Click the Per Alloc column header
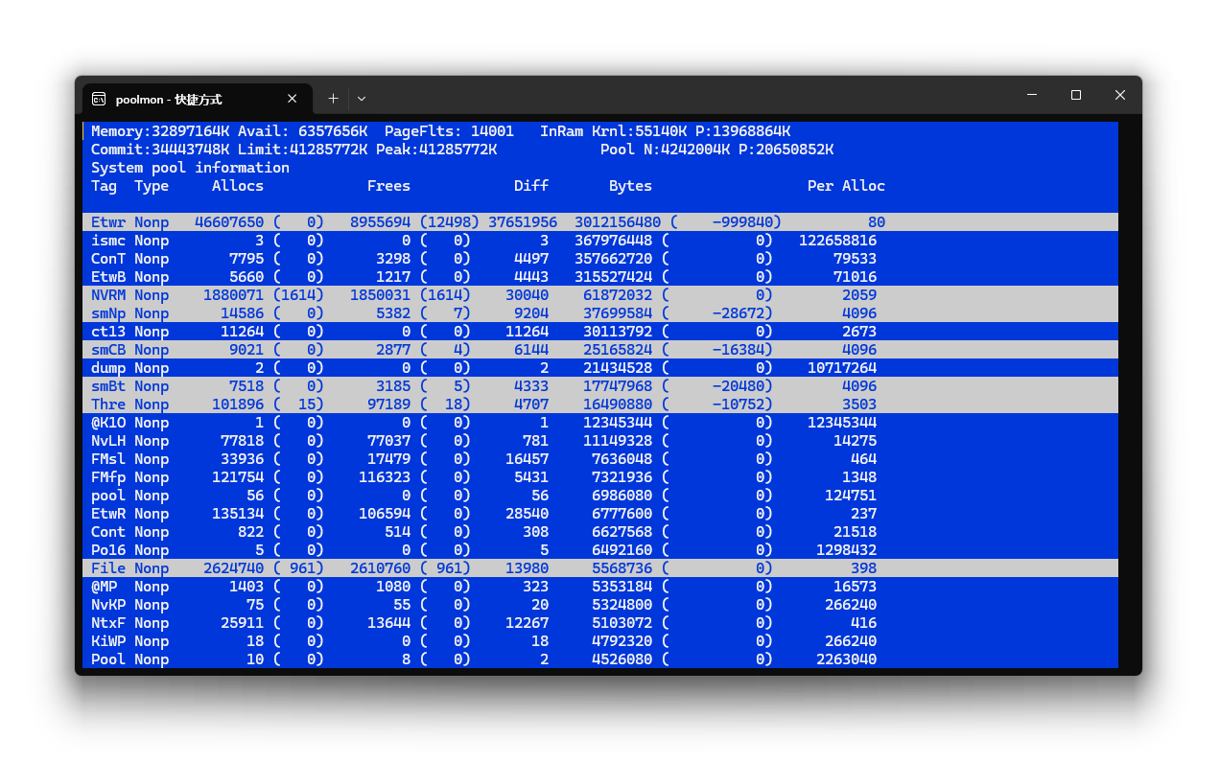Screen dimensions: 1220x763 [x=846, y=186]
